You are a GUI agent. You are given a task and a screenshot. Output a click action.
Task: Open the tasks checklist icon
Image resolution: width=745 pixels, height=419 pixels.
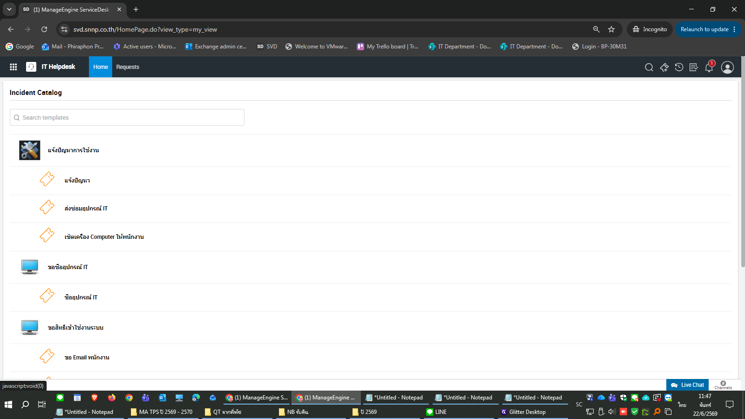click(694, 68)
